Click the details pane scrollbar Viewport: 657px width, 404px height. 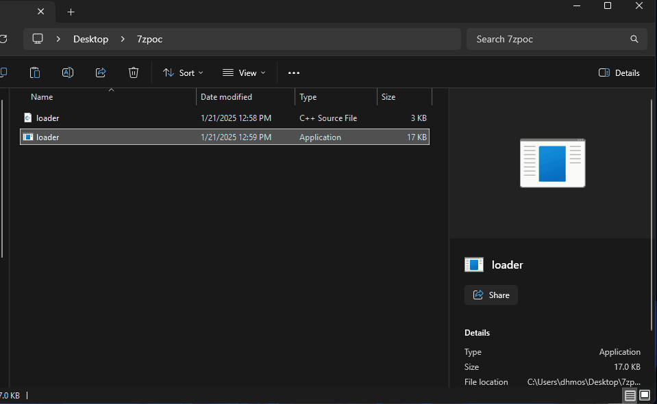652,215
